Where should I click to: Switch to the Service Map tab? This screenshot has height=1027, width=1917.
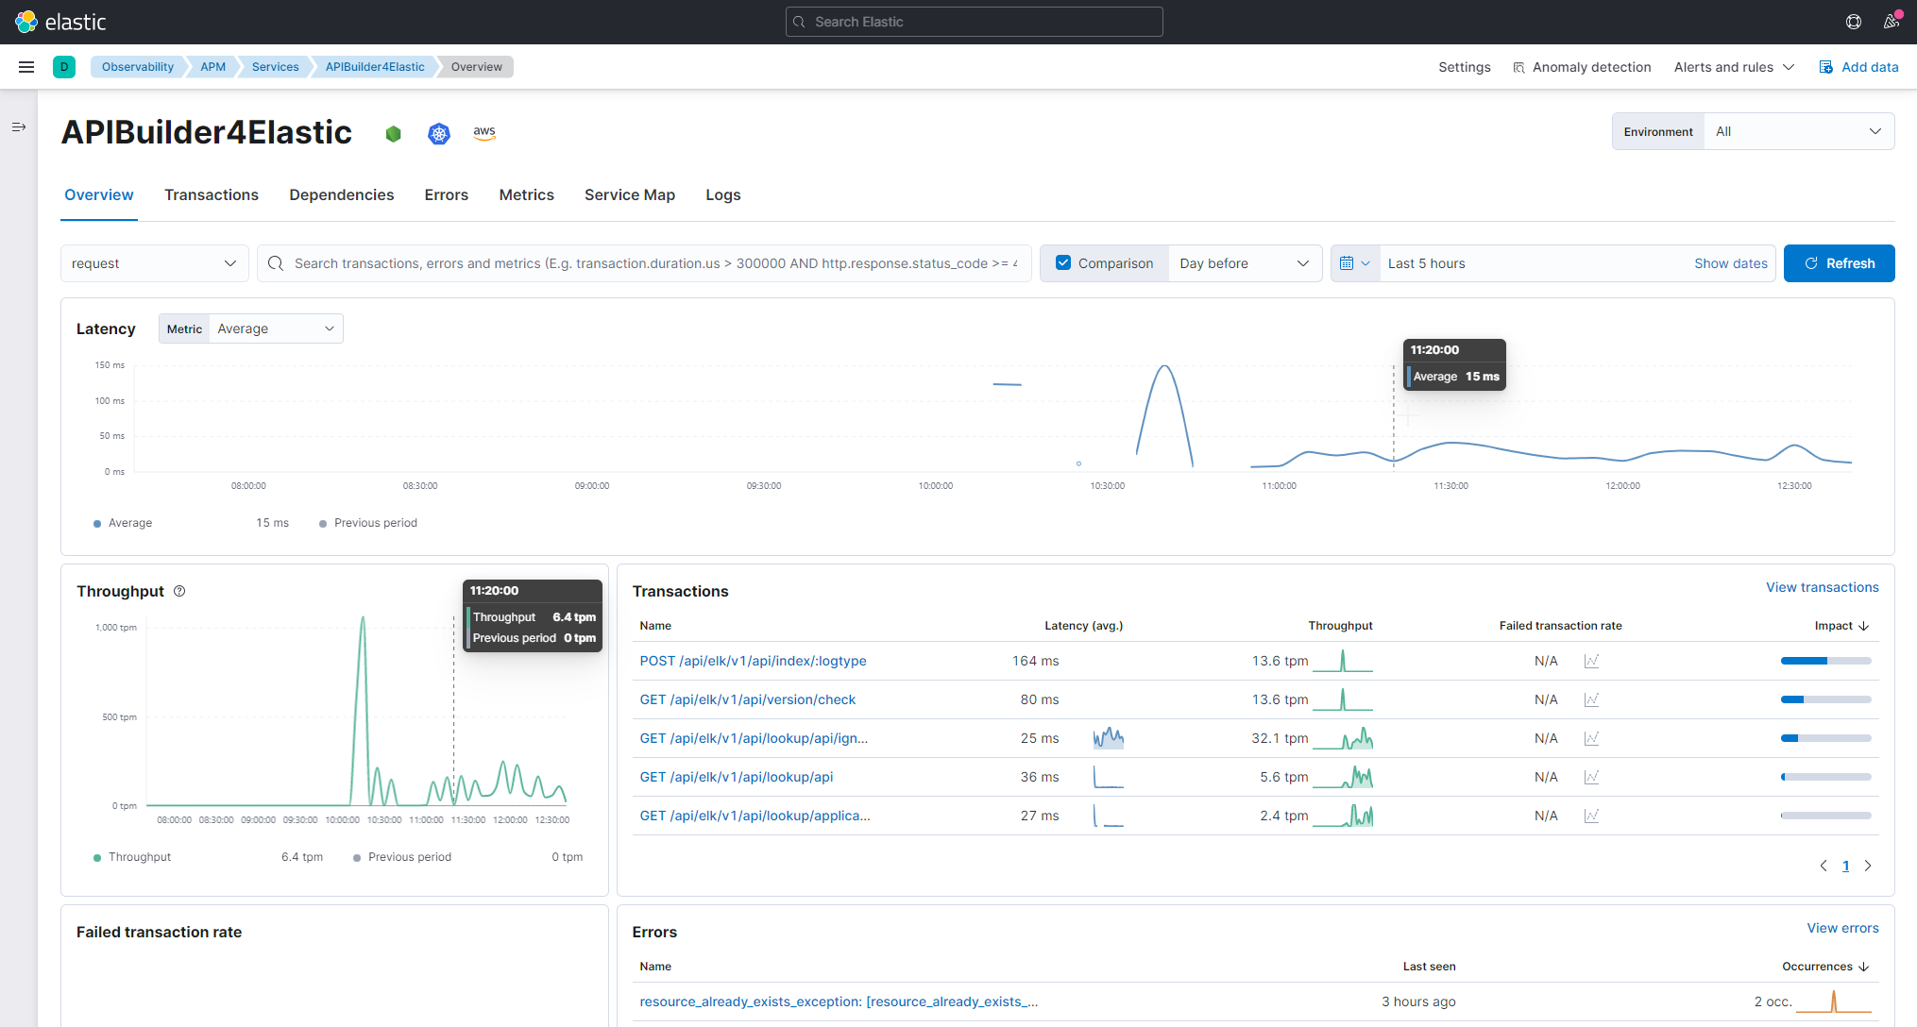coord(629,194)
